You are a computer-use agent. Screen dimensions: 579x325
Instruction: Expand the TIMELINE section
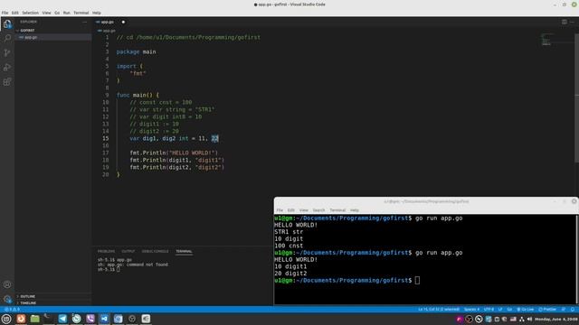(x=28, y=303)
